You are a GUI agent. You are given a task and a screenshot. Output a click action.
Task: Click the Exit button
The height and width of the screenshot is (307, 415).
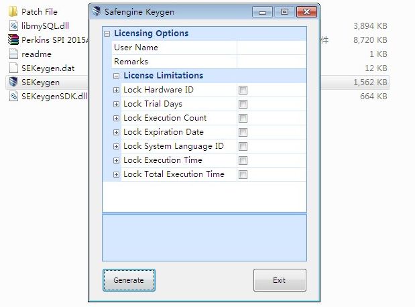click(x=280, y=280)
